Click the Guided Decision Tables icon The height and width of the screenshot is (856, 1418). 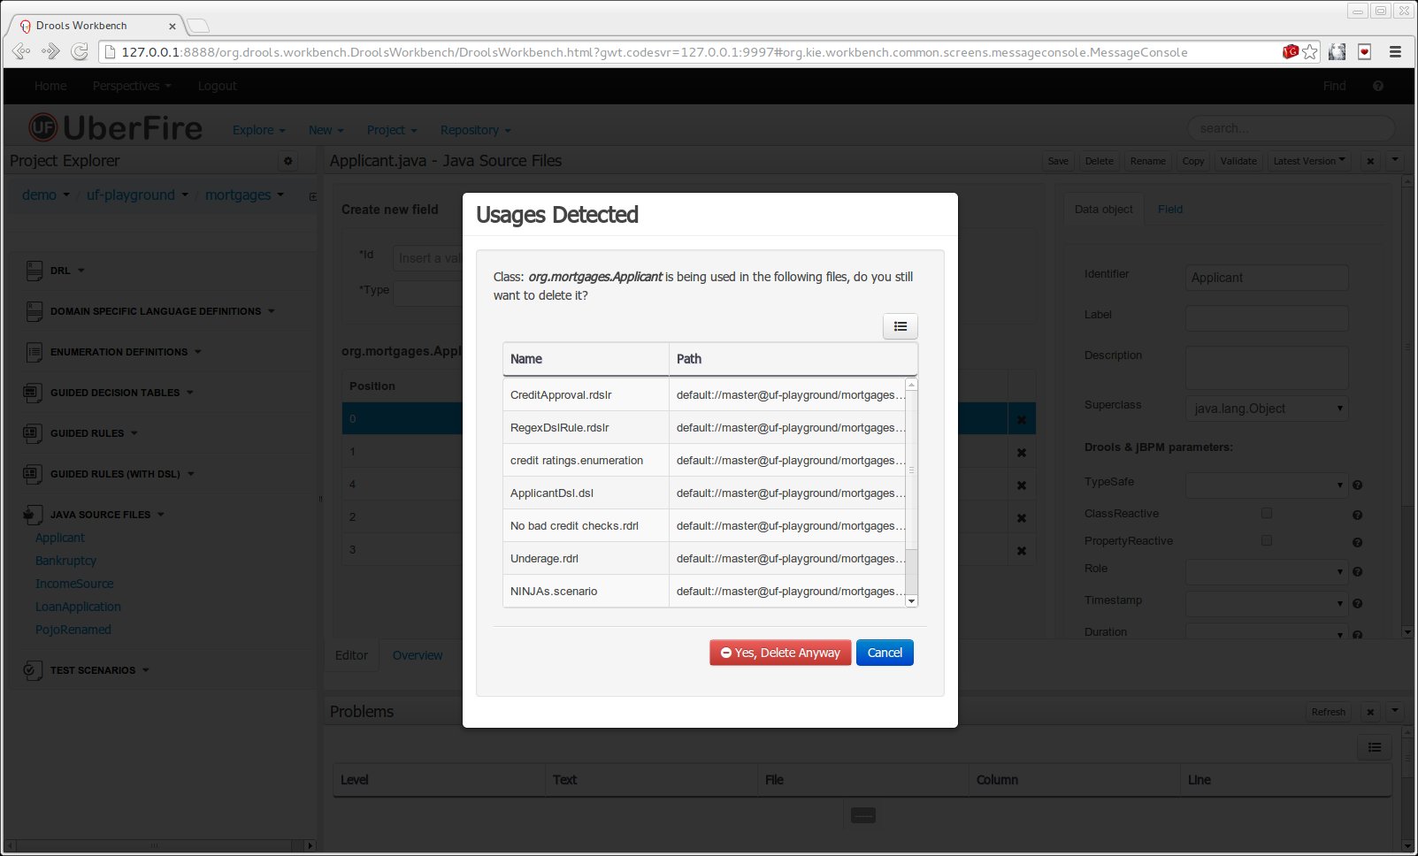click(33, 393)
